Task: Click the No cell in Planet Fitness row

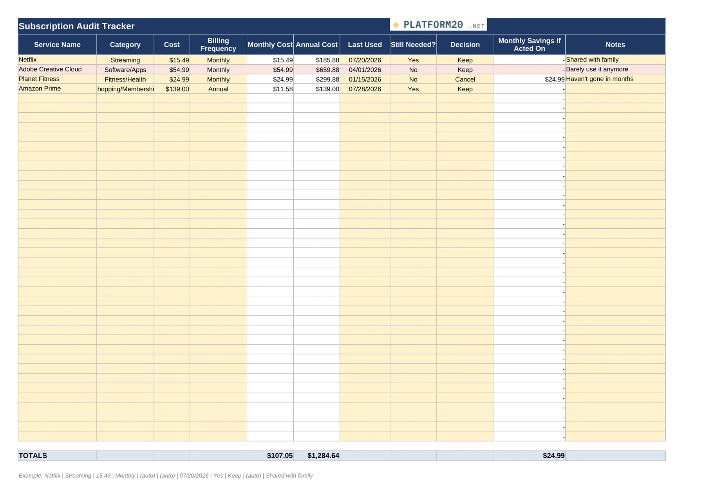Action: click(413, 79)
